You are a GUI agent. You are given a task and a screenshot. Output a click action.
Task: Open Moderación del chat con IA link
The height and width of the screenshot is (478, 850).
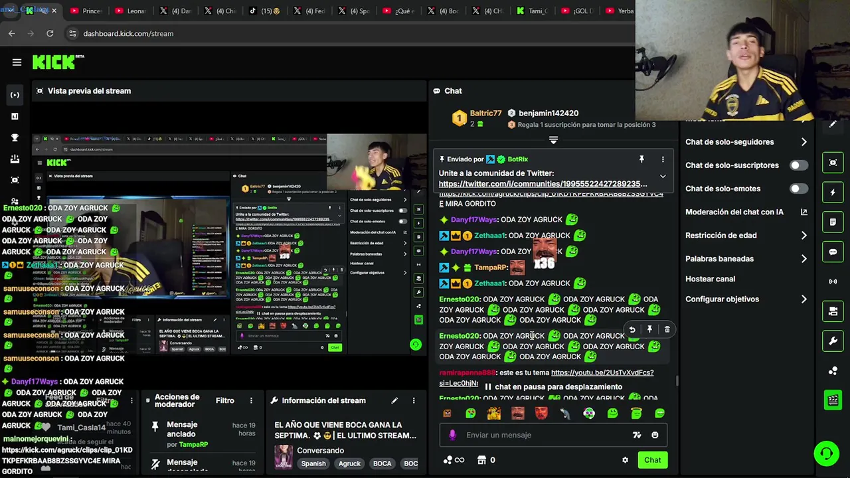pyautogui.click(x=745, y=212)
